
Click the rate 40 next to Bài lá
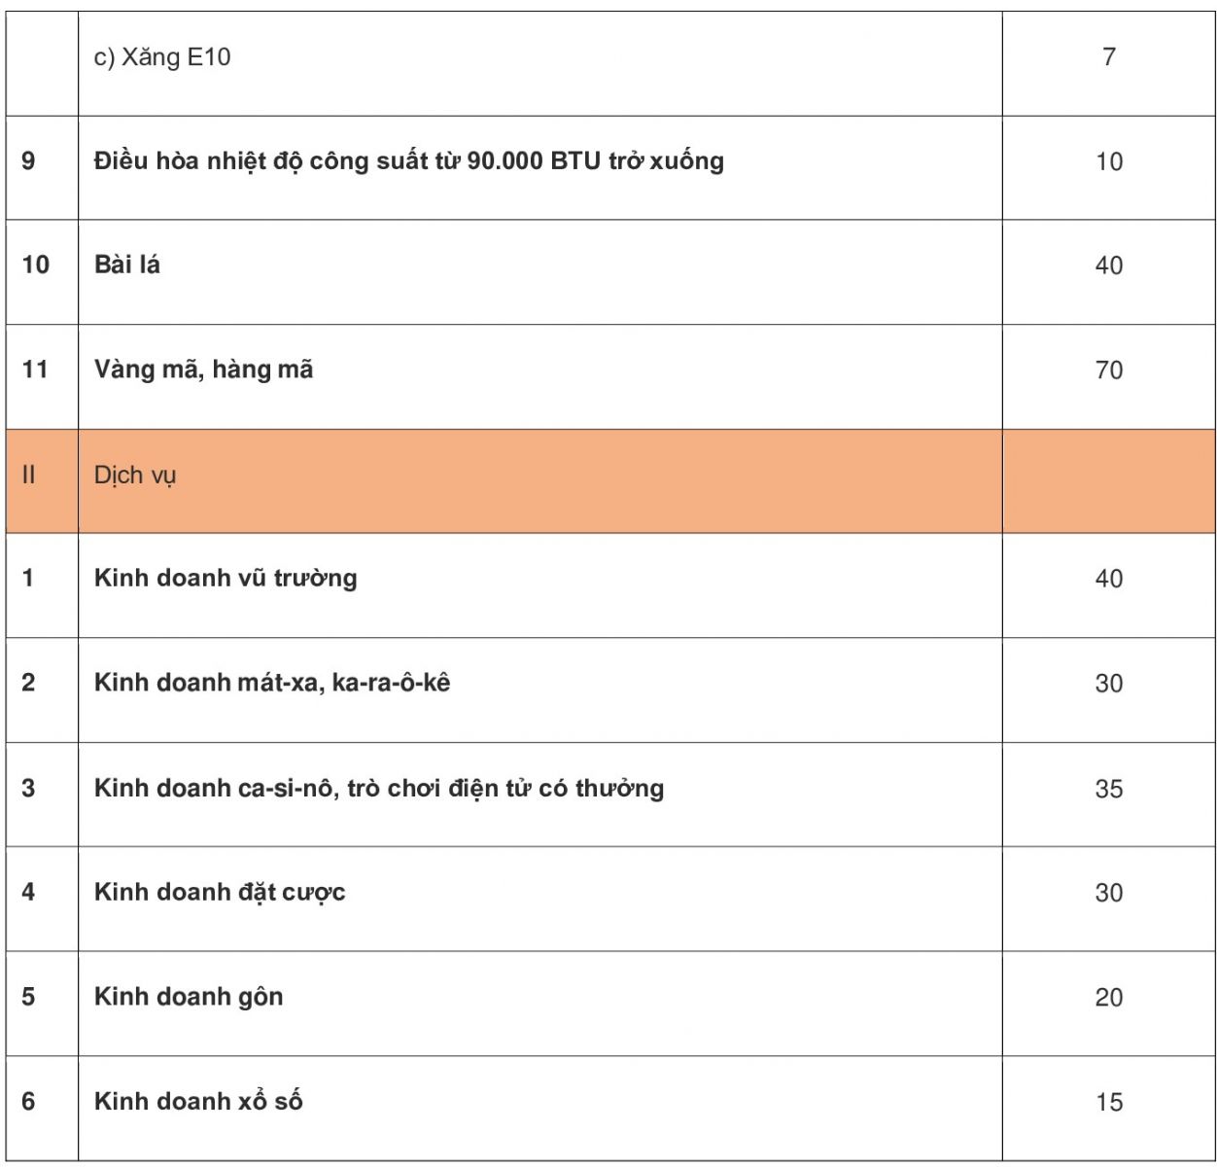point(1108,265)
